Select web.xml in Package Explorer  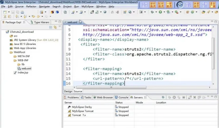click(24, 68)
